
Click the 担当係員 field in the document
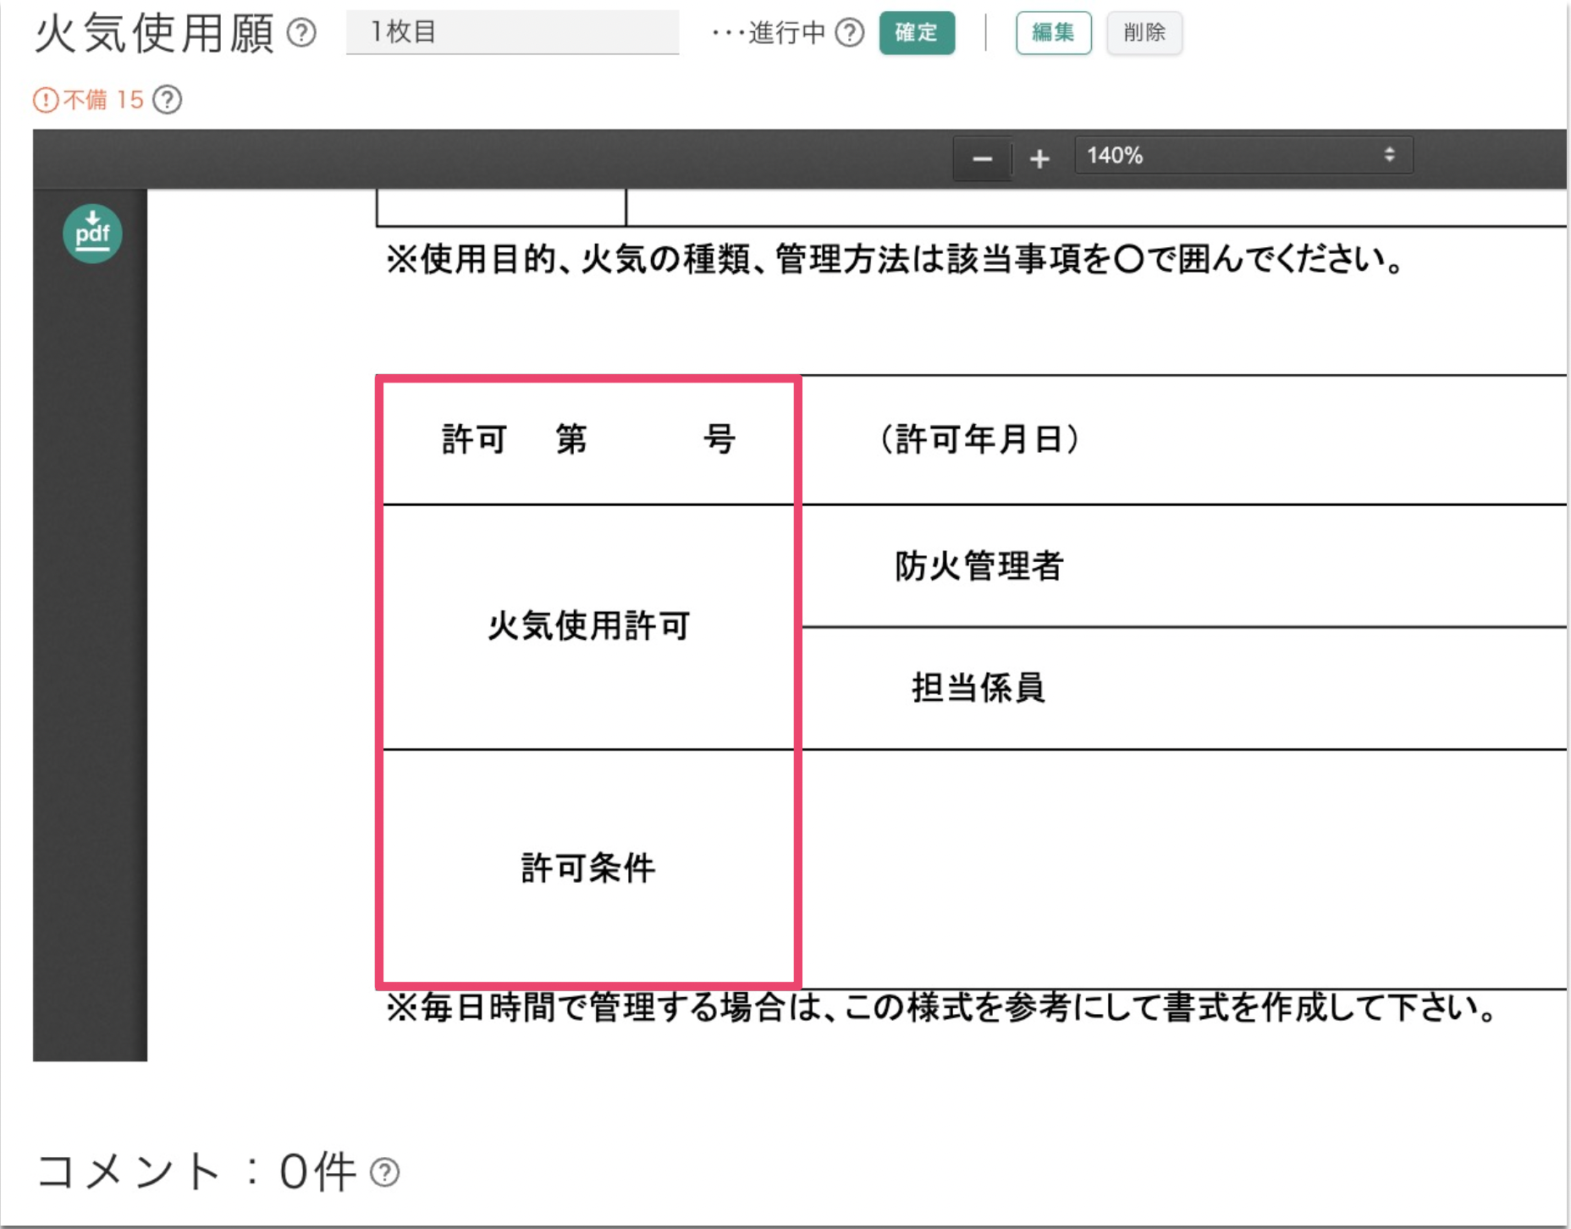tap(978, 688)
